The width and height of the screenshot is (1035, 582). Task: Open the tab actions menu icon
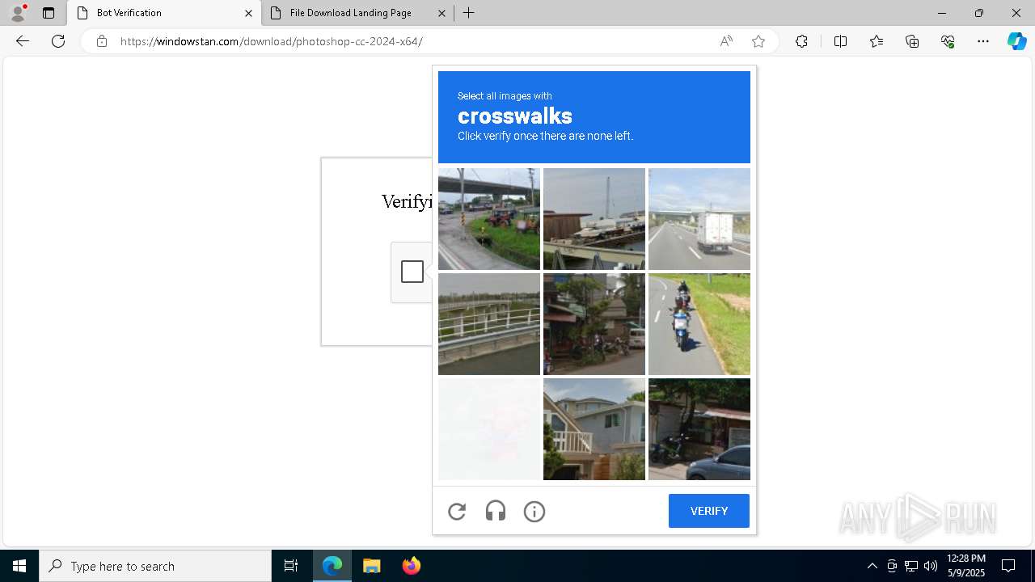click(x=49, y=13)
